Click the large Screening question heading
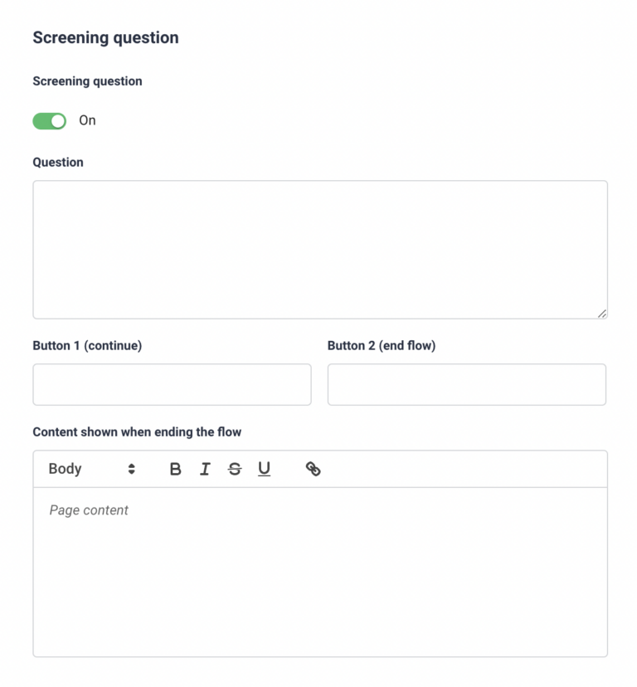 pos(105,37)
